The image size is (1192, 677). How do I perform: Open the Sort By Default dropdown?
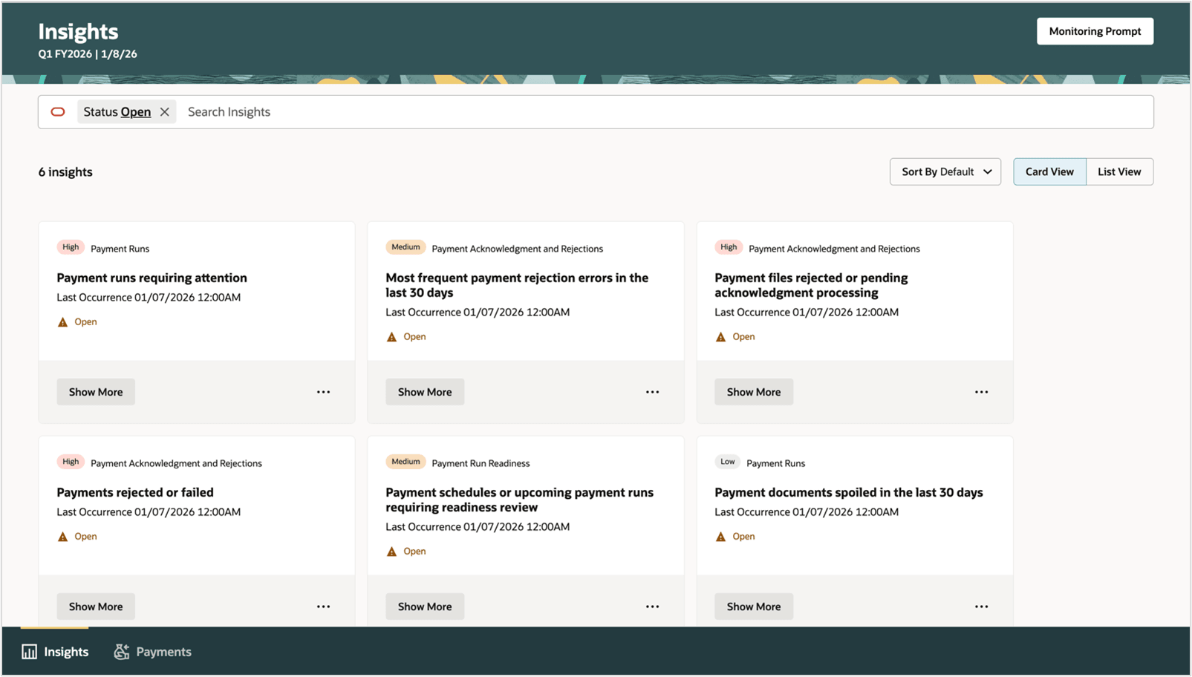click(945, 171)
